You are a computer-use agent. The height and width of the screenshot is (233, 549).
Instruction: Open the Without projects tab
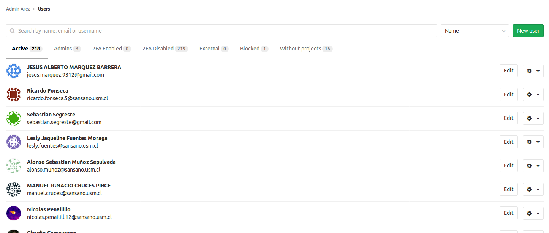(x=306, y=49)
